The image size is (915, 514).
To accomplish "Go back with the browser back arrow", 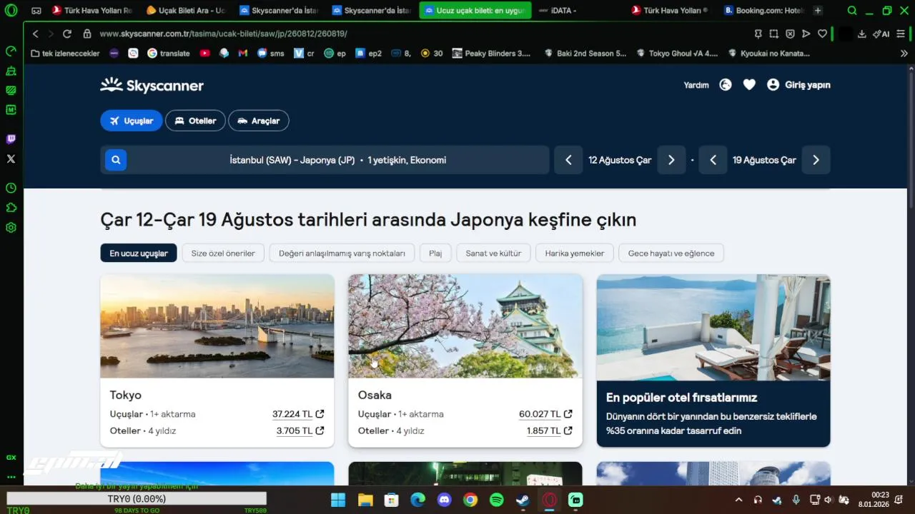I will 36,34.
